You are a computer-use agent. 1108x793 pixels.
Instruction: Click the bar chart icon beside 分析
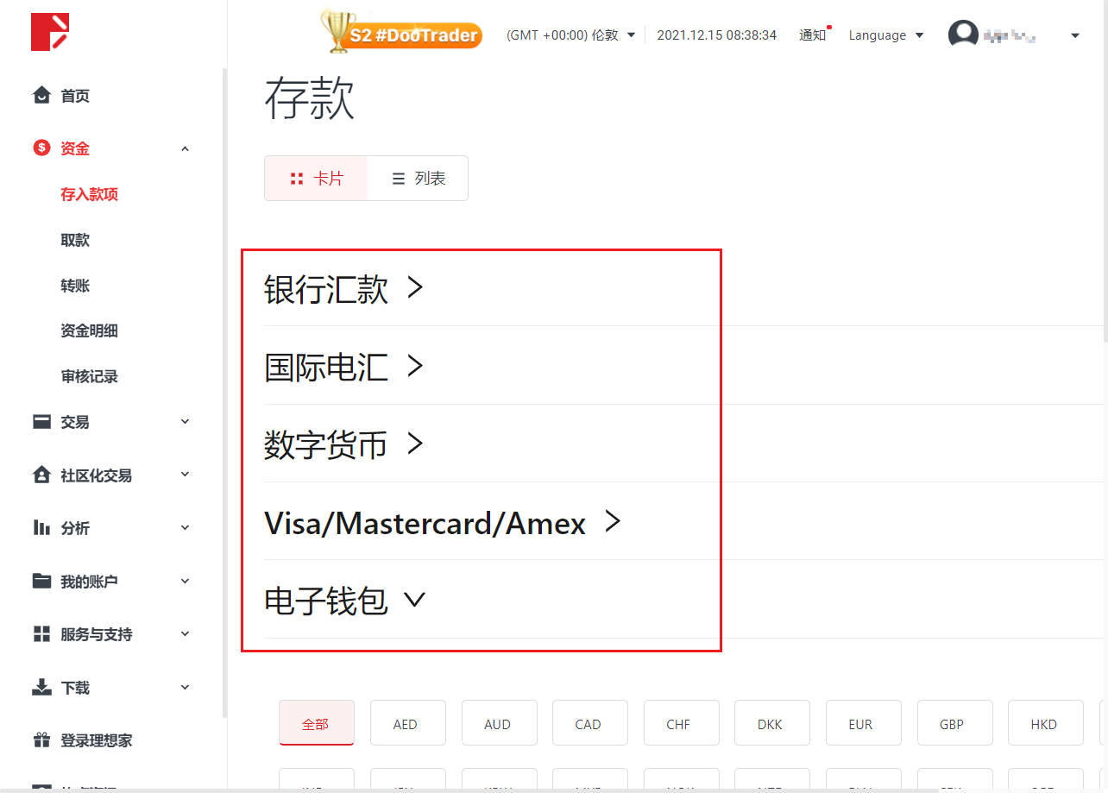(x=41, y=527)
